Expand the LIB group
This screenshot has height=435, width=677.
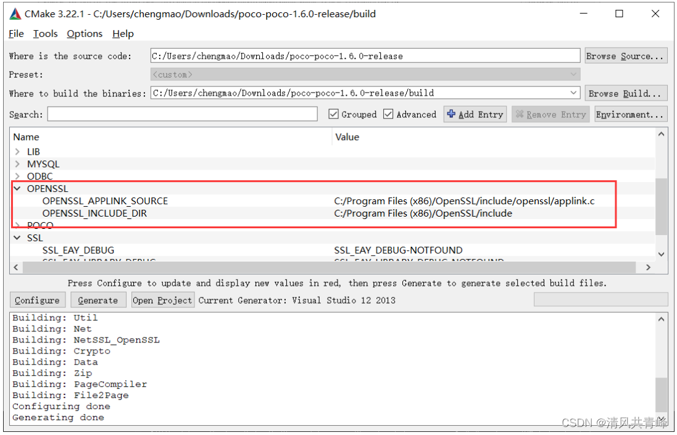point(17,151)
